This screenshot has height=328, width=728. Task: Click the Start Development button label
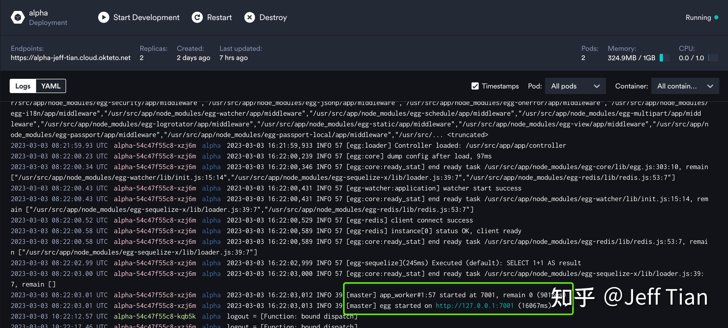[146, 18]
